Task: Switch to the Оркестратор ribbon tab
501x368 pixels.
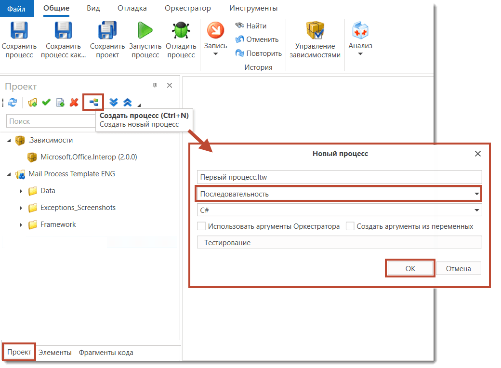Action: (x=188, y=8)
